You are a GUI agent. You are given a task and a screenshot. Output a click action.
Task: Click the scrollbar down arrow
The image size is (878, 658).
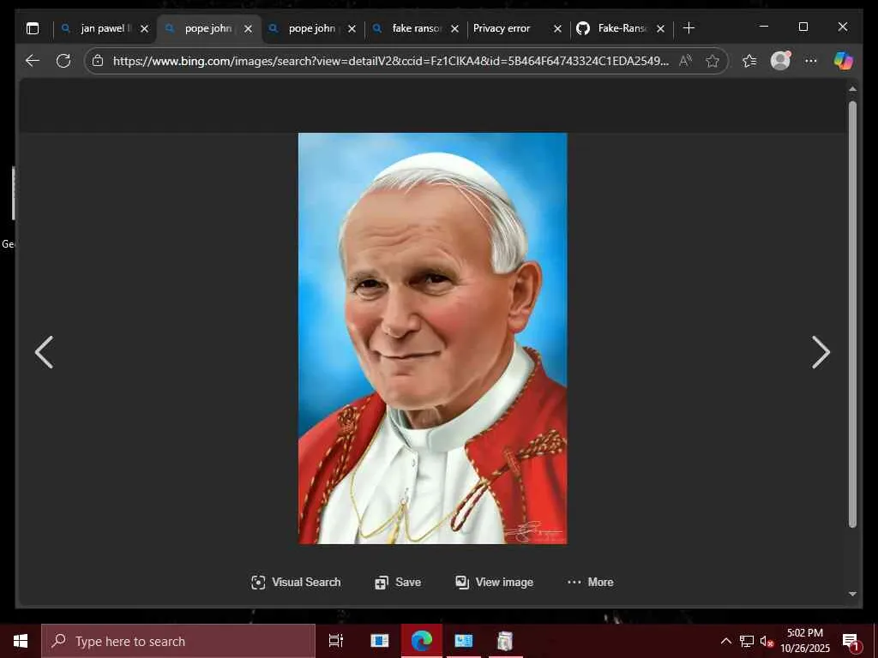(x=852, y=594)
